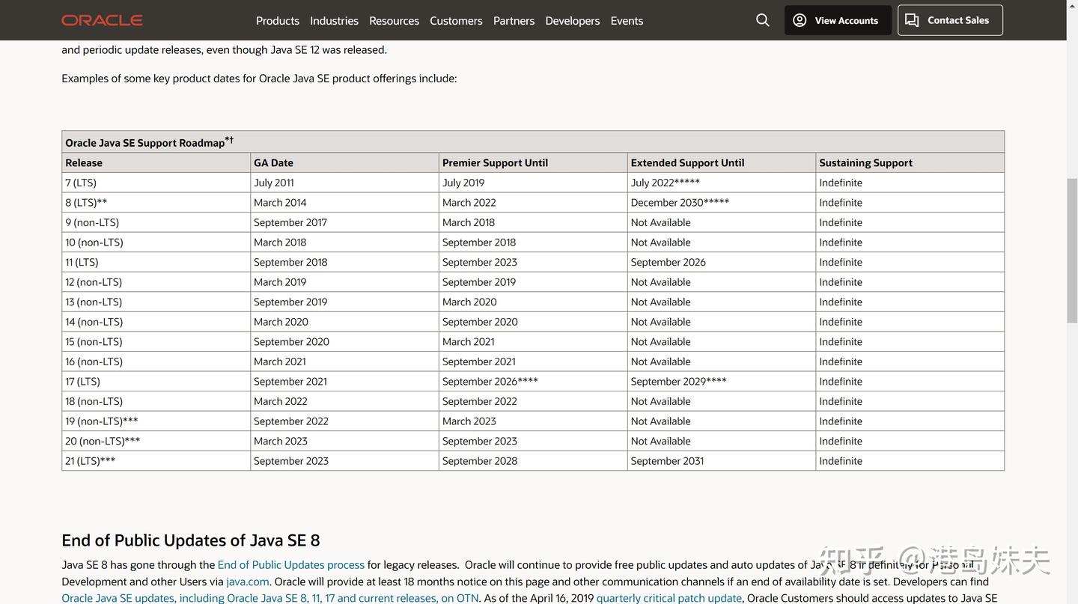Click the page's vertical scrollbar thumb
This screenshot has height=604, width=1078.
pyautogui.click(x=1072, y=251)
